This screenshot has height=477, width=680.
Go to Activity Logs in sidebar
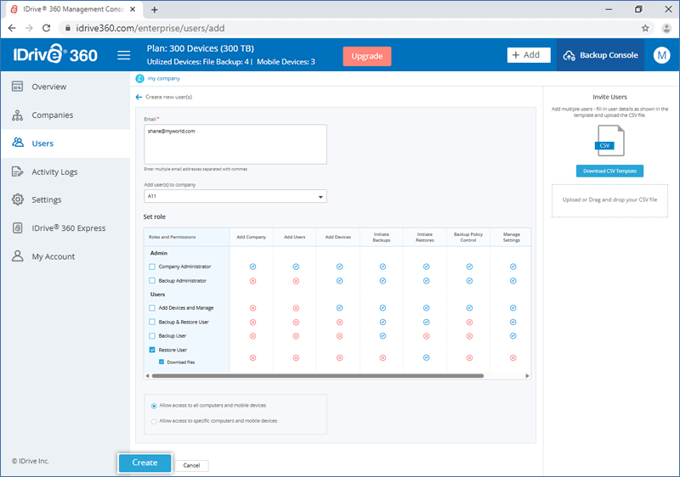[x=54, y=171]
